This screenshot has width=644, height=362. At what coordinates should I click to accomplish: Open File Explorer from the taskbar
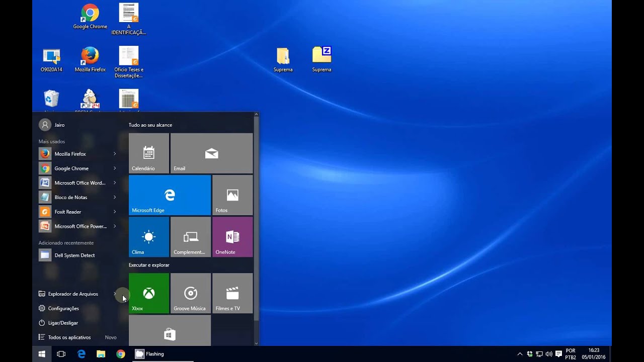point(101,354)
